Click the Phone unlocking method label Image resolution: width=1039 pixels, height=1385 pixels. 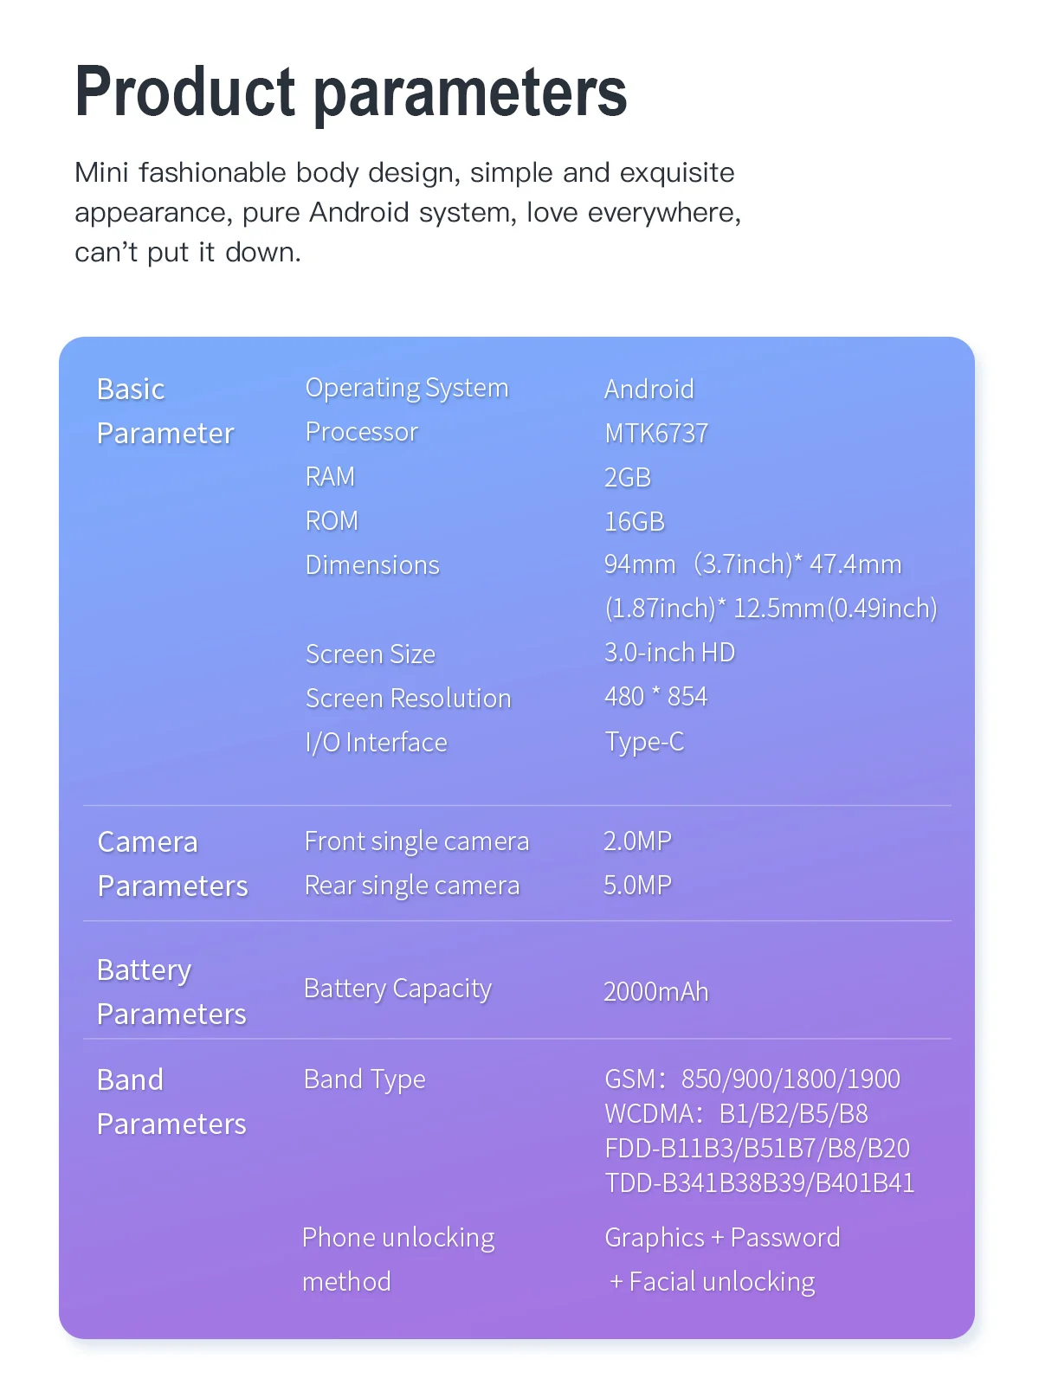pos(397,1259)
